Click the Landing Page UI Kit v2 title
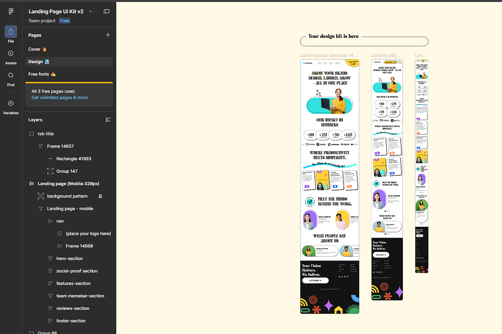The height and width of the screenshot is (334, 502). [56, 12]
